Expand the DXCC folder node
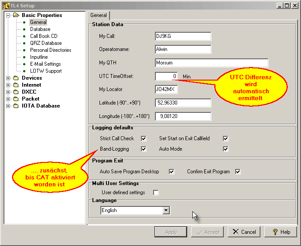301x246 pixels. tap(8, 92)
